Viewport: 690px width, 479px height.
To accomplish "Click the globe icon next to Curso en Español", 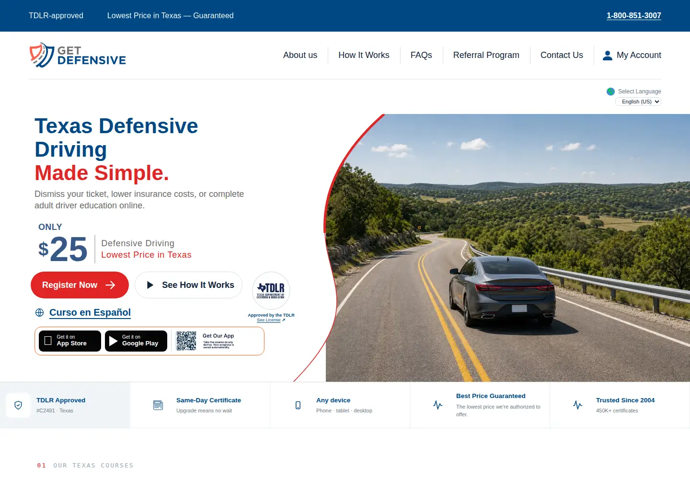I will click(40, 312).
